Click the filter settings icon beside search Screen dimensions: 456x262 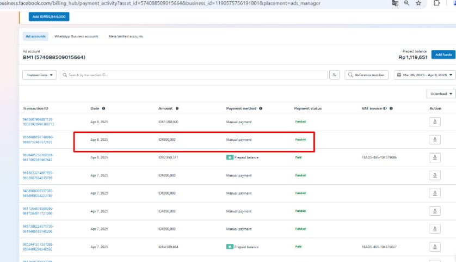click(x=335, y=75)
